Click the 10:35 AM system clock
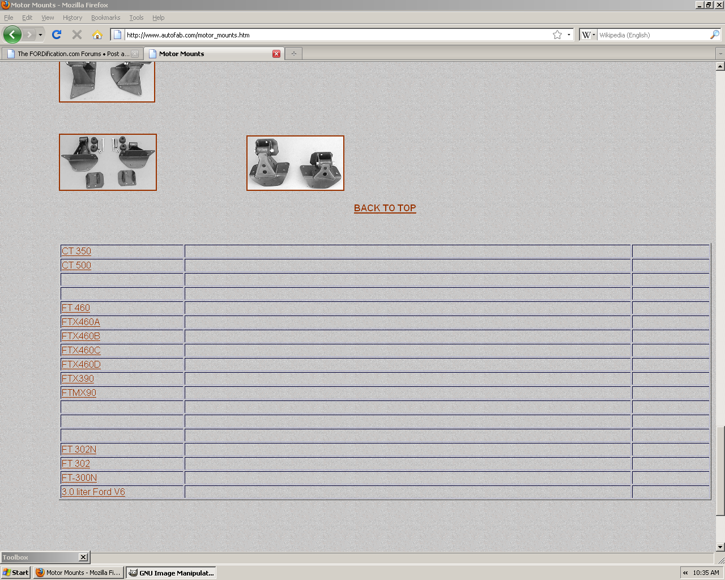This screenshot has height=580, width=725. pos(706,573)
